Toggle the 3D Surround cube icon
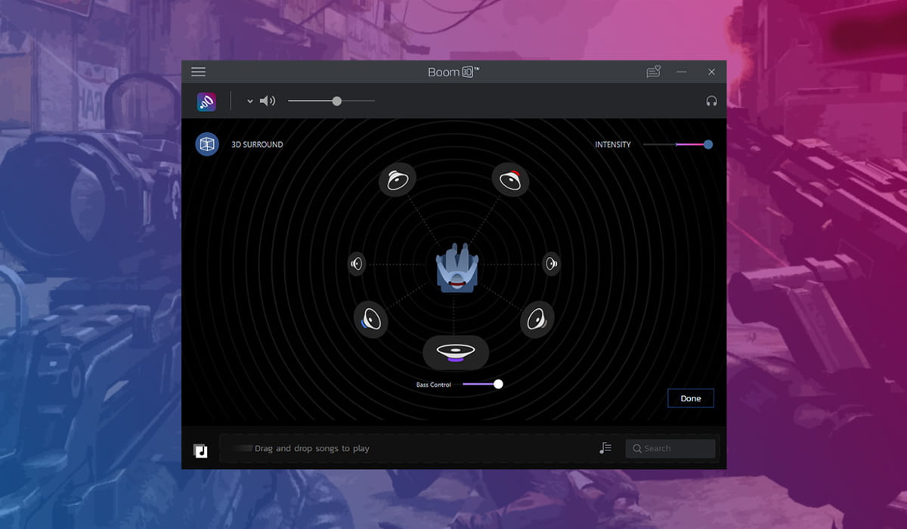907x529 pixels. coord(207,144)
